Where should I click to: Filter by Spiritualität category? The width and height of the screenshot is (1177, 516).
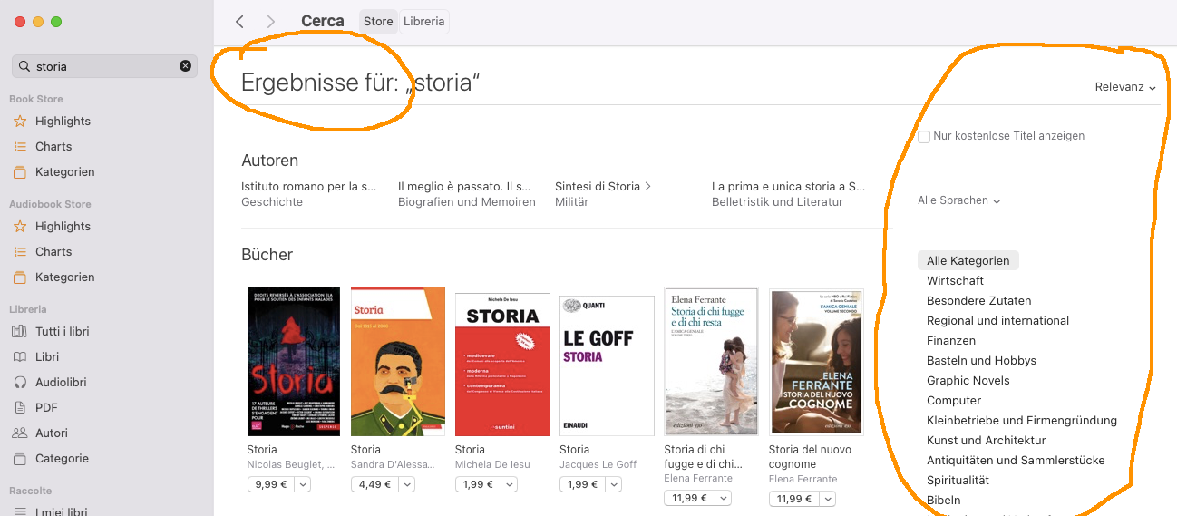[x=958, y=480]
